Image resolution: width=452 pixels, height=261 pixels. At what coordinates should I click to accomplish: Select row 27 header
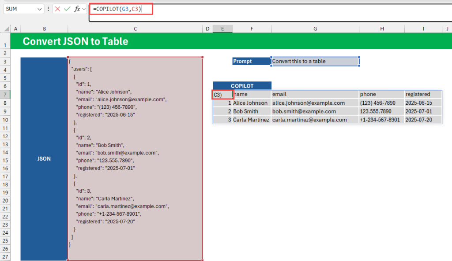[5, 257]
